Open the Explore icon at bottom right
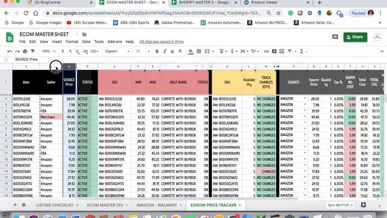The height and width of the screenshot is (218, 387). point(363,205)
